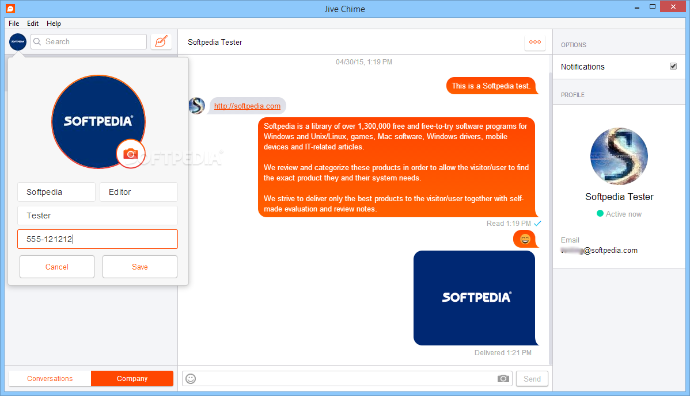Switch to the Company tab
Screen dimensions: 690x396
132,378
